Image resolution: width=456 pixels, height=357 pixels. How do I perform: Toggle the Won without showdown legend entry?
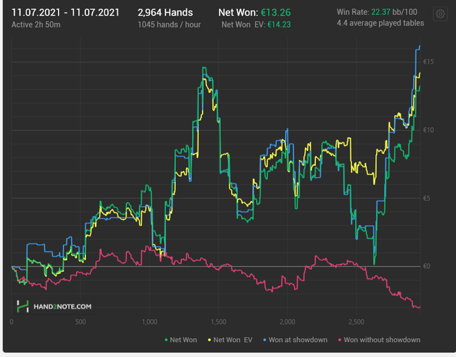pos(379,339)
